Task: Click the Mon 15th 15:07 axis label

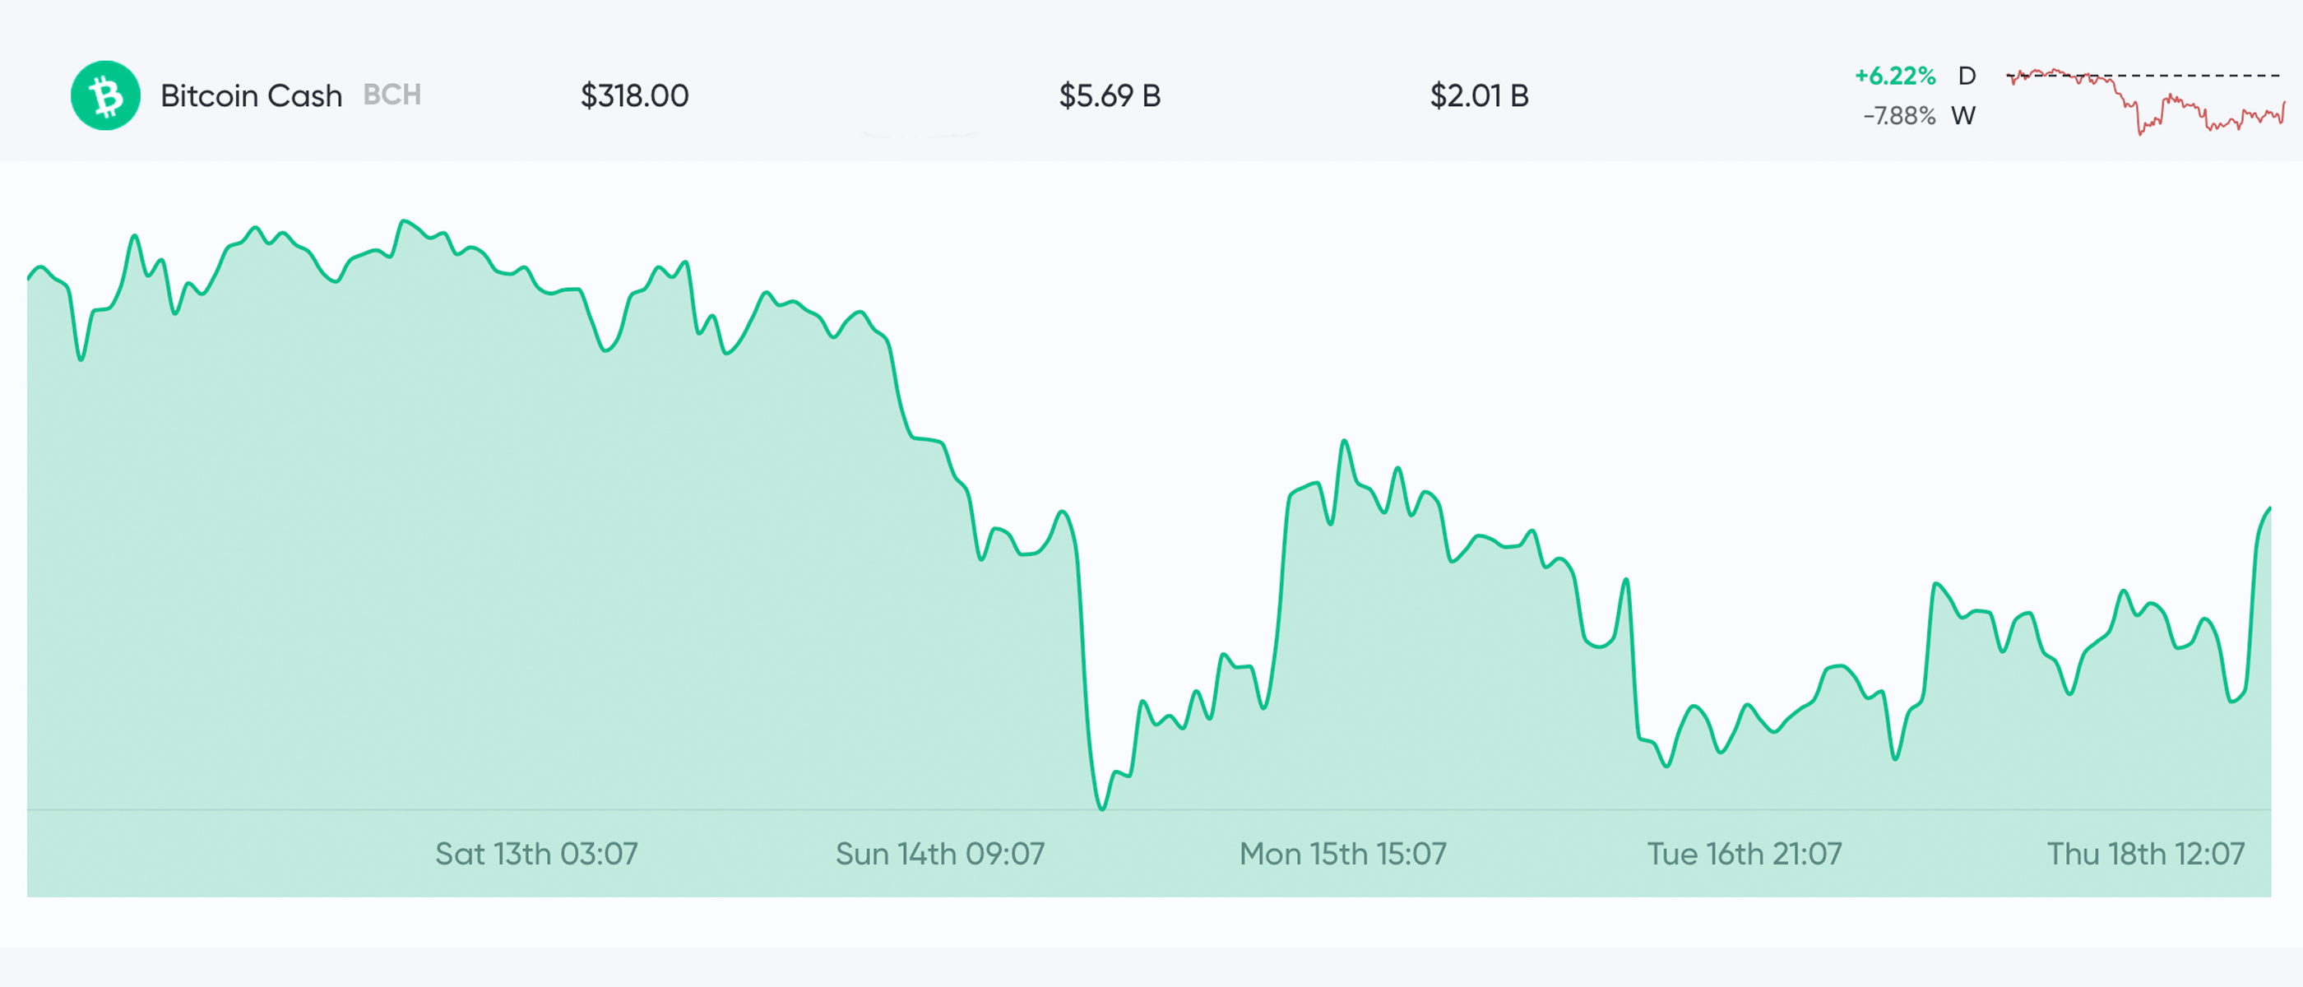Action: click(1343, 854)
